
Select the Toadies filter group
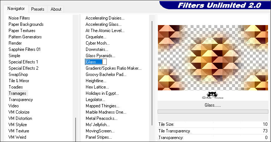pos(16,87)
